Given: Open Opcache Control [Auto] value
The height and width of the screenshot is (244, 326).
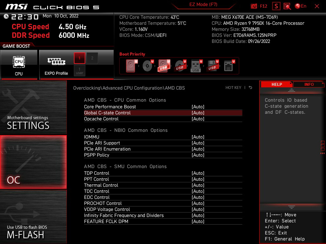Looking at the screenshot, I should 198,119.
